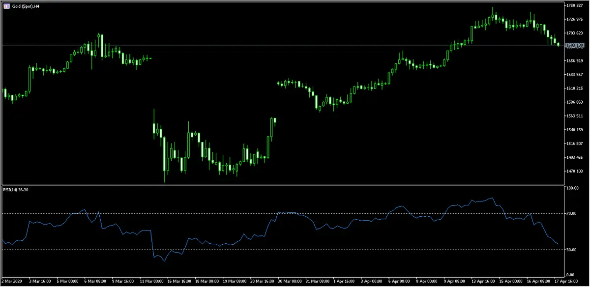The height and width of the screenshot is (287, 590).
Task: Click the RSI 30.00 level label
Action: (571, 250)
